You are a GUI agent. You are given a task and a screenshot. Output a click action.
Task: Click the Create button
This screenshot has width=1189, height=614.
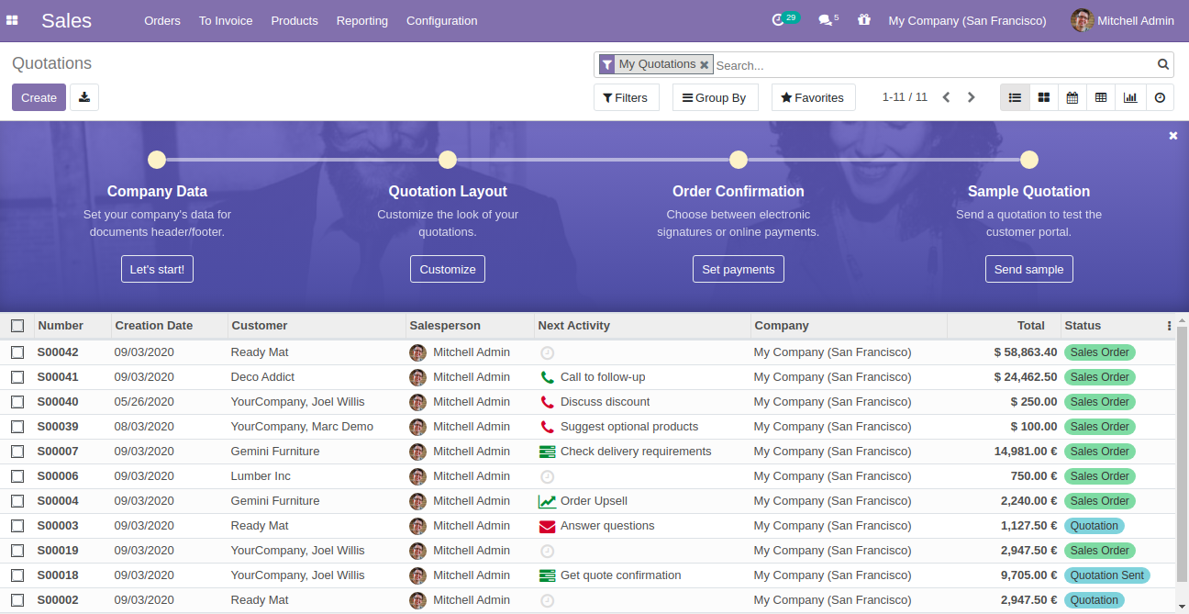coord(39,96)
